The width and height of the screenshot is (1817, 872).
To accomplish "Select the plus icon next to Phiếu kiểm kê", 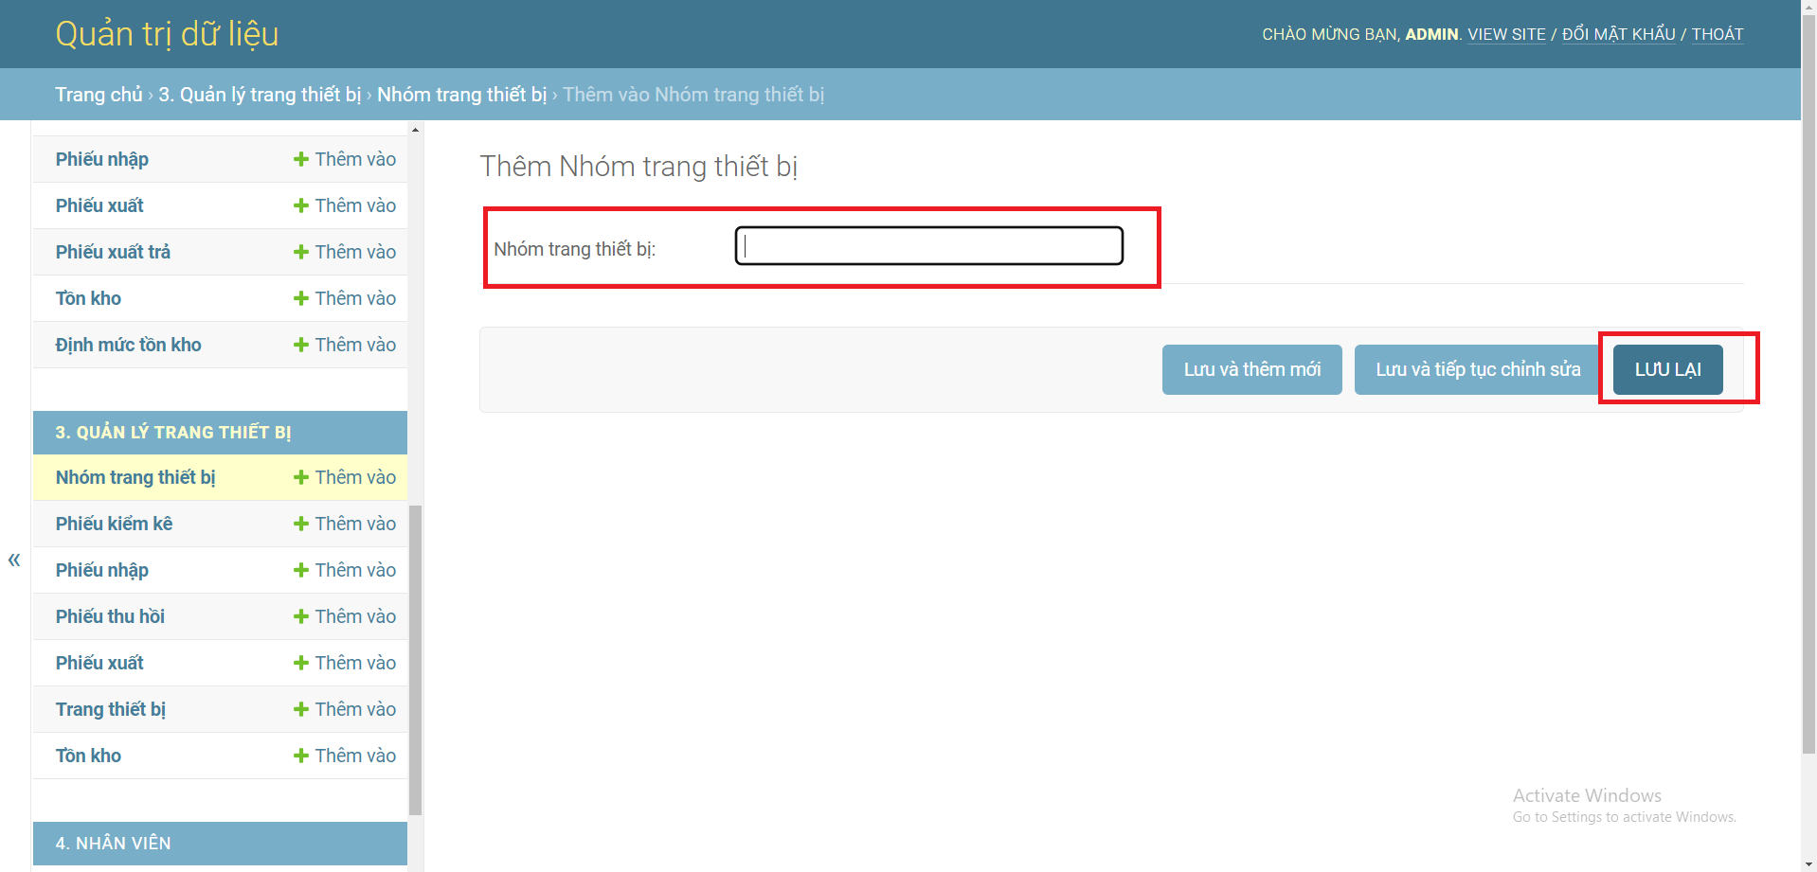I will pos(301,524).
